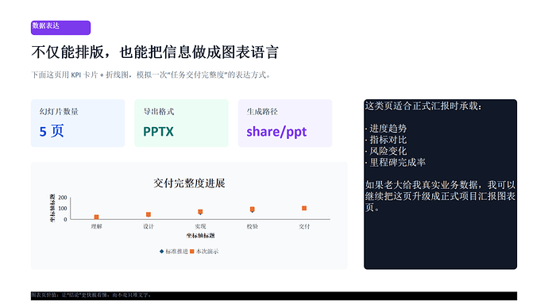
Task: Click the bullet 风险变化
Action: point(386,151)
